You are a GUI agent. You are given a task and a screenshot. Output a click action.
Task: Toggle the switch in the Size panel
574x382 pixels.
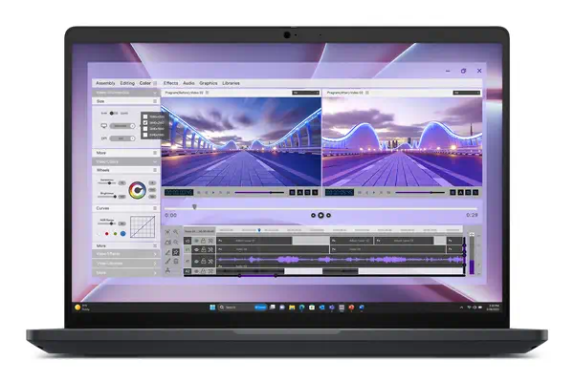click(111, 113)
